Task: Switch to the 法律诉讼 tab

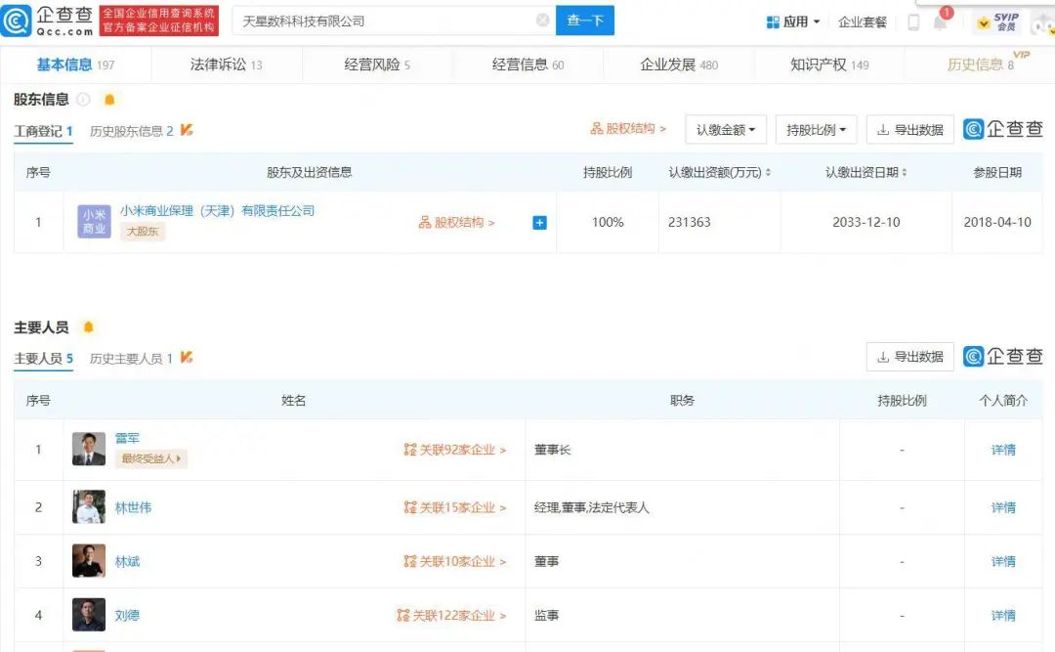Action: (226, 65)
